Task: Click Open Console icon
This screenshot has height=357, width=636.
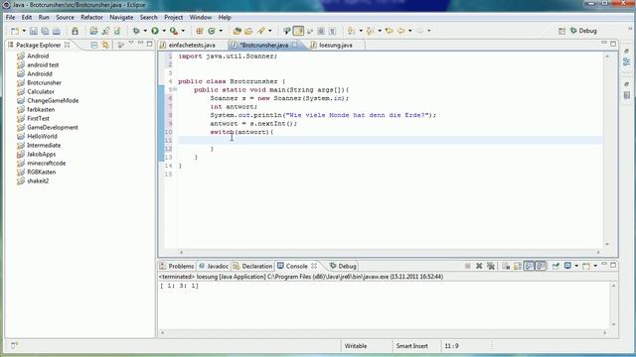Action: coord(586,266)
